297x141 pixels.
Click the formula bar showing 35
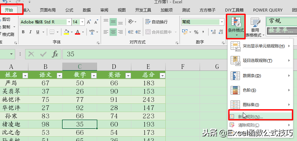tap(144, 54)
